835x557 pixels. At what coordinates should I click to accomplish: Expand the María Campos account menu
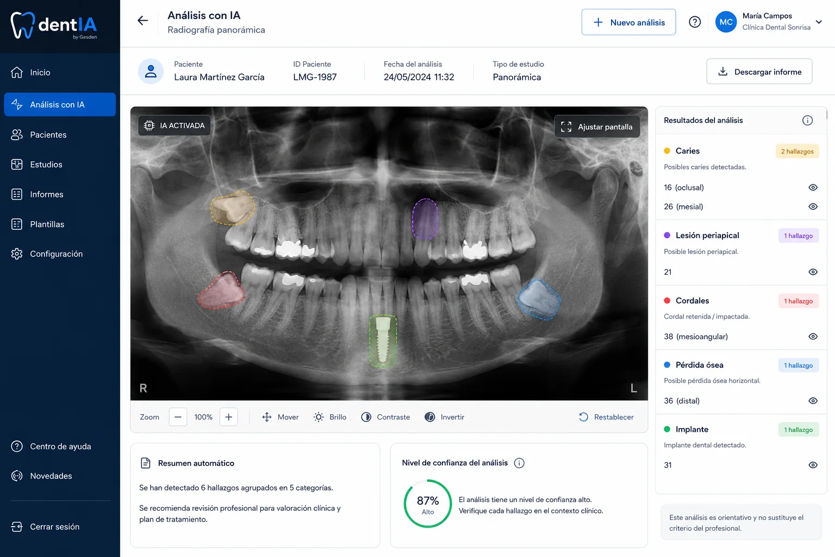tap(819, 22)
